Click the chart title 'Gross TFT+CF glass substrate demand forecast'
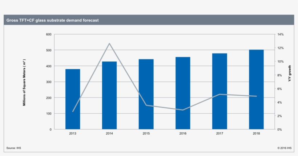The height and width of the screenshot is (156, 298). point(52,20)
